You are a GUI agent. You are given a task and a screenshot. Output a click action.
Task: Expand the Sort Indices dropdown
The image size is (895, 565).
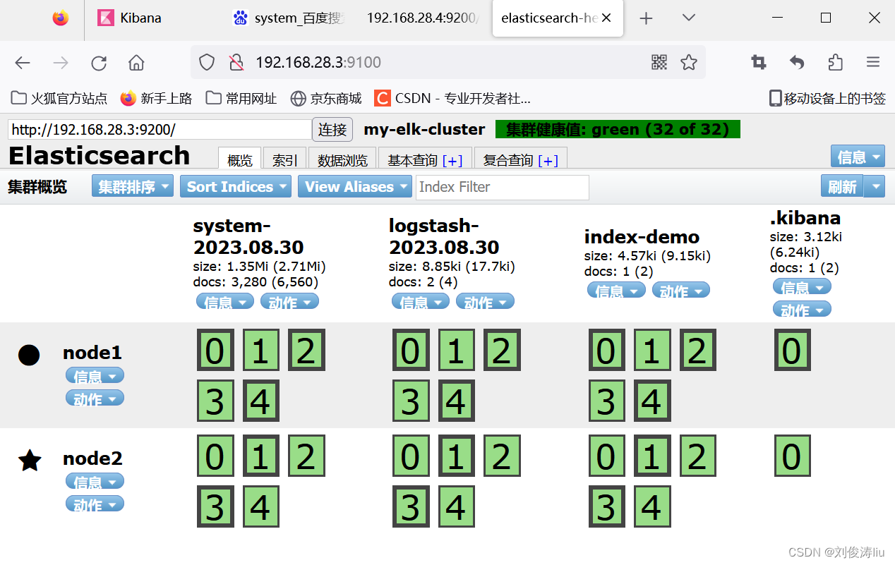pos(235,186)
